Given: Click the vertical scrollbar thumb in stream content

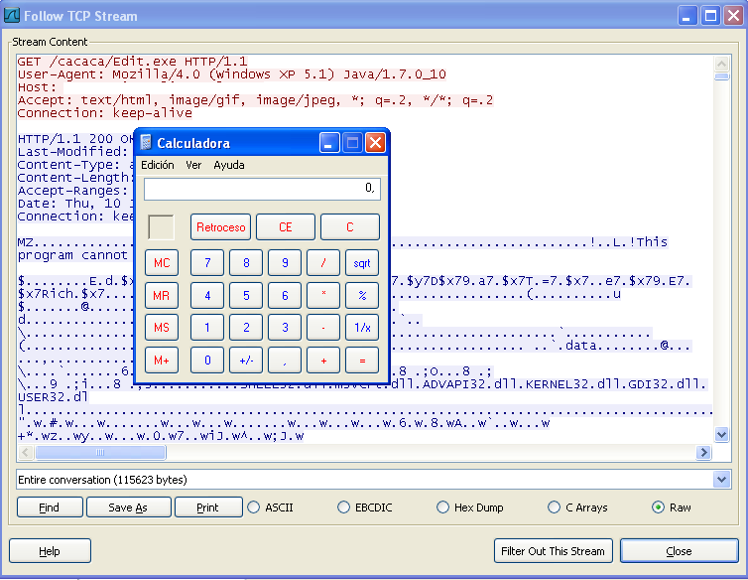Looking at the screenshot, I should (x=722, y=76).
